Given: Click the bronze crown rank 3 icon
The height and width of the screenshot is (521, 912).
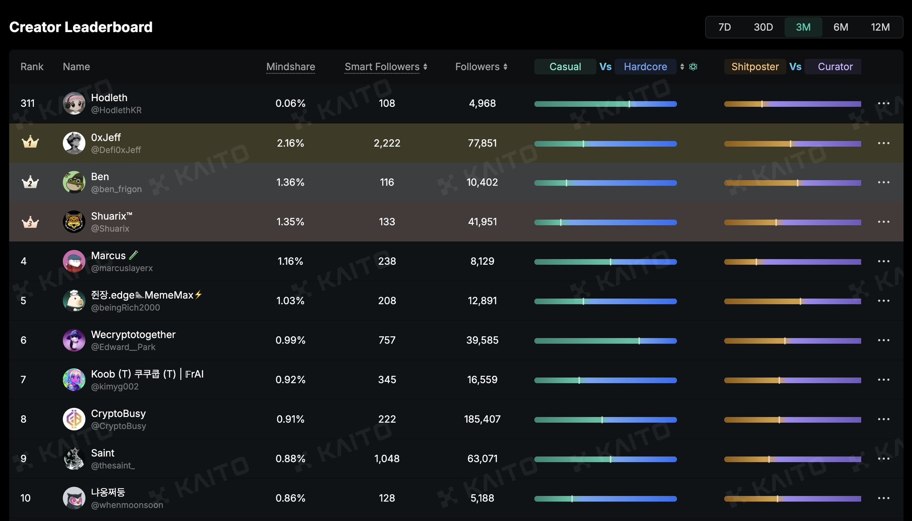Looking at the screenshot, I should point(30,222).
